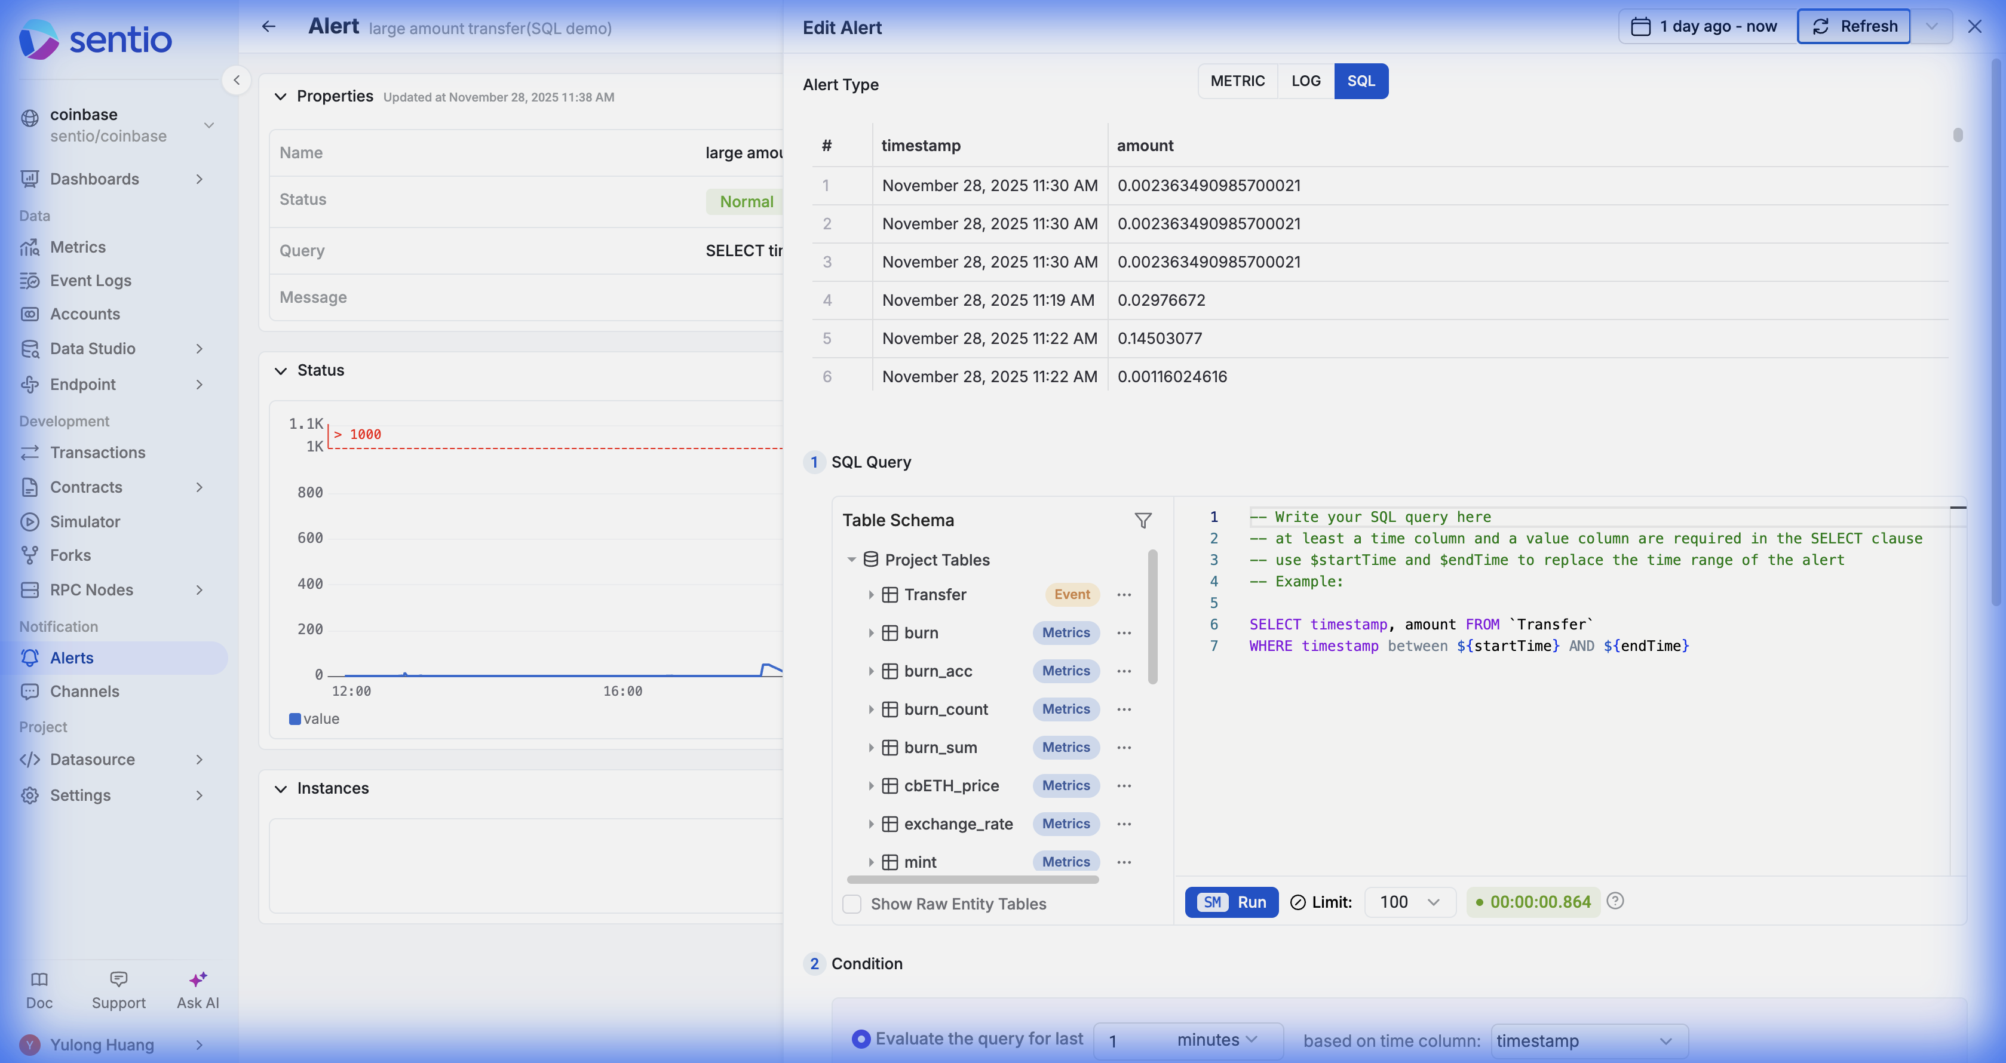
Task: Collapse the left sidebar panel
Action: pyautogui.click(x=236, y=80)
